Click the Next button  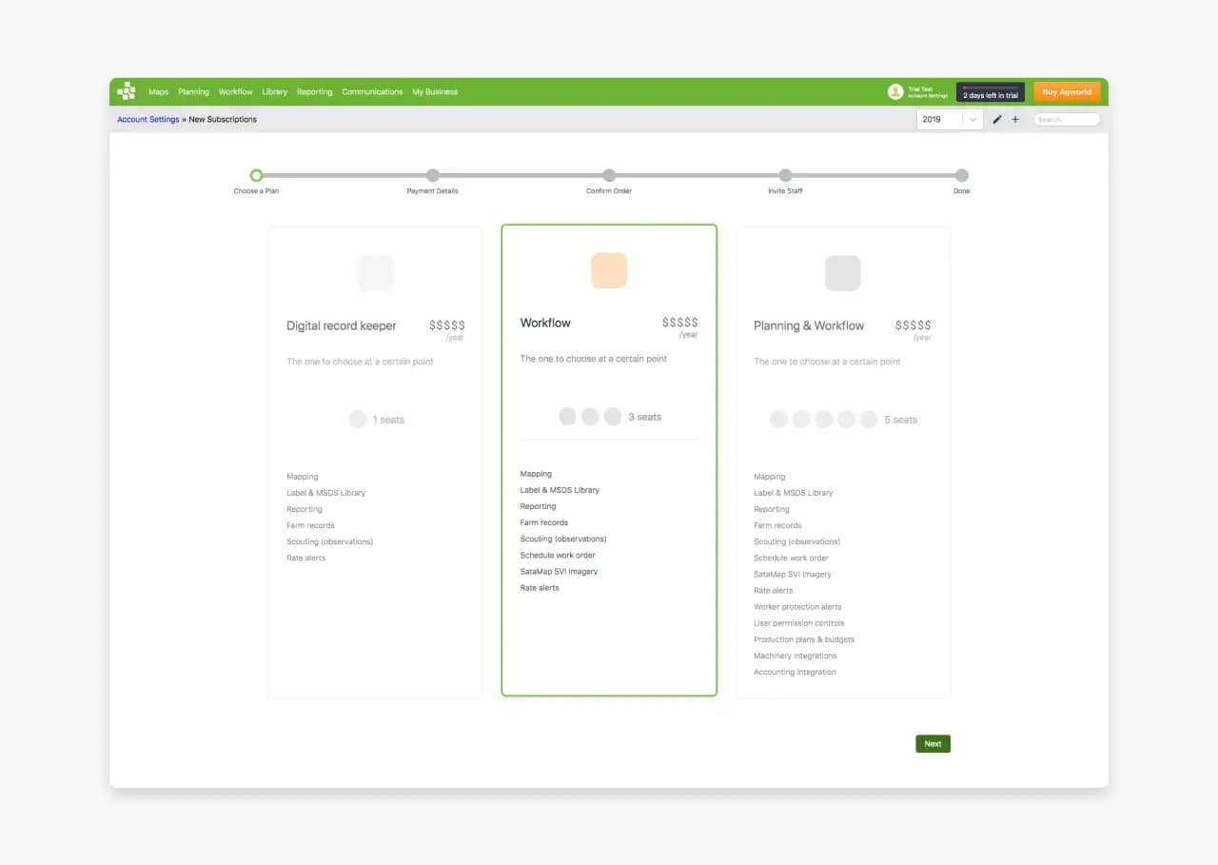point(933,744)
